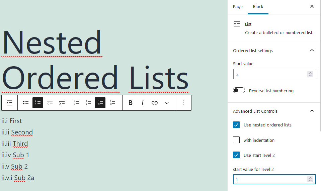This screenshot has height=191, width=321.
Task: Insert a link
Action: point(155,103)
